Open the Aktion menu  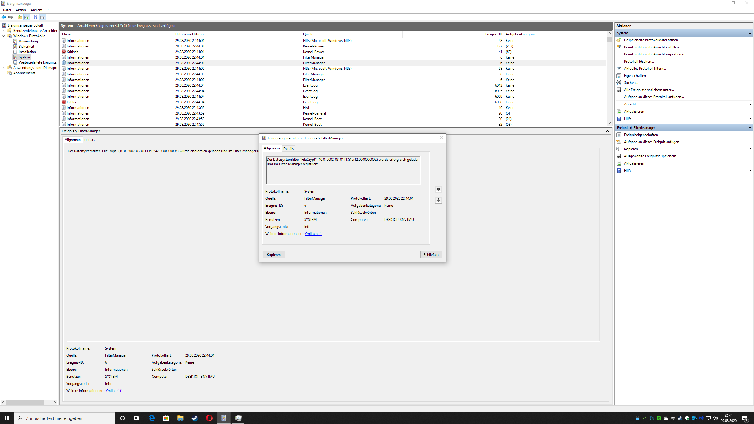pos(21,10)
